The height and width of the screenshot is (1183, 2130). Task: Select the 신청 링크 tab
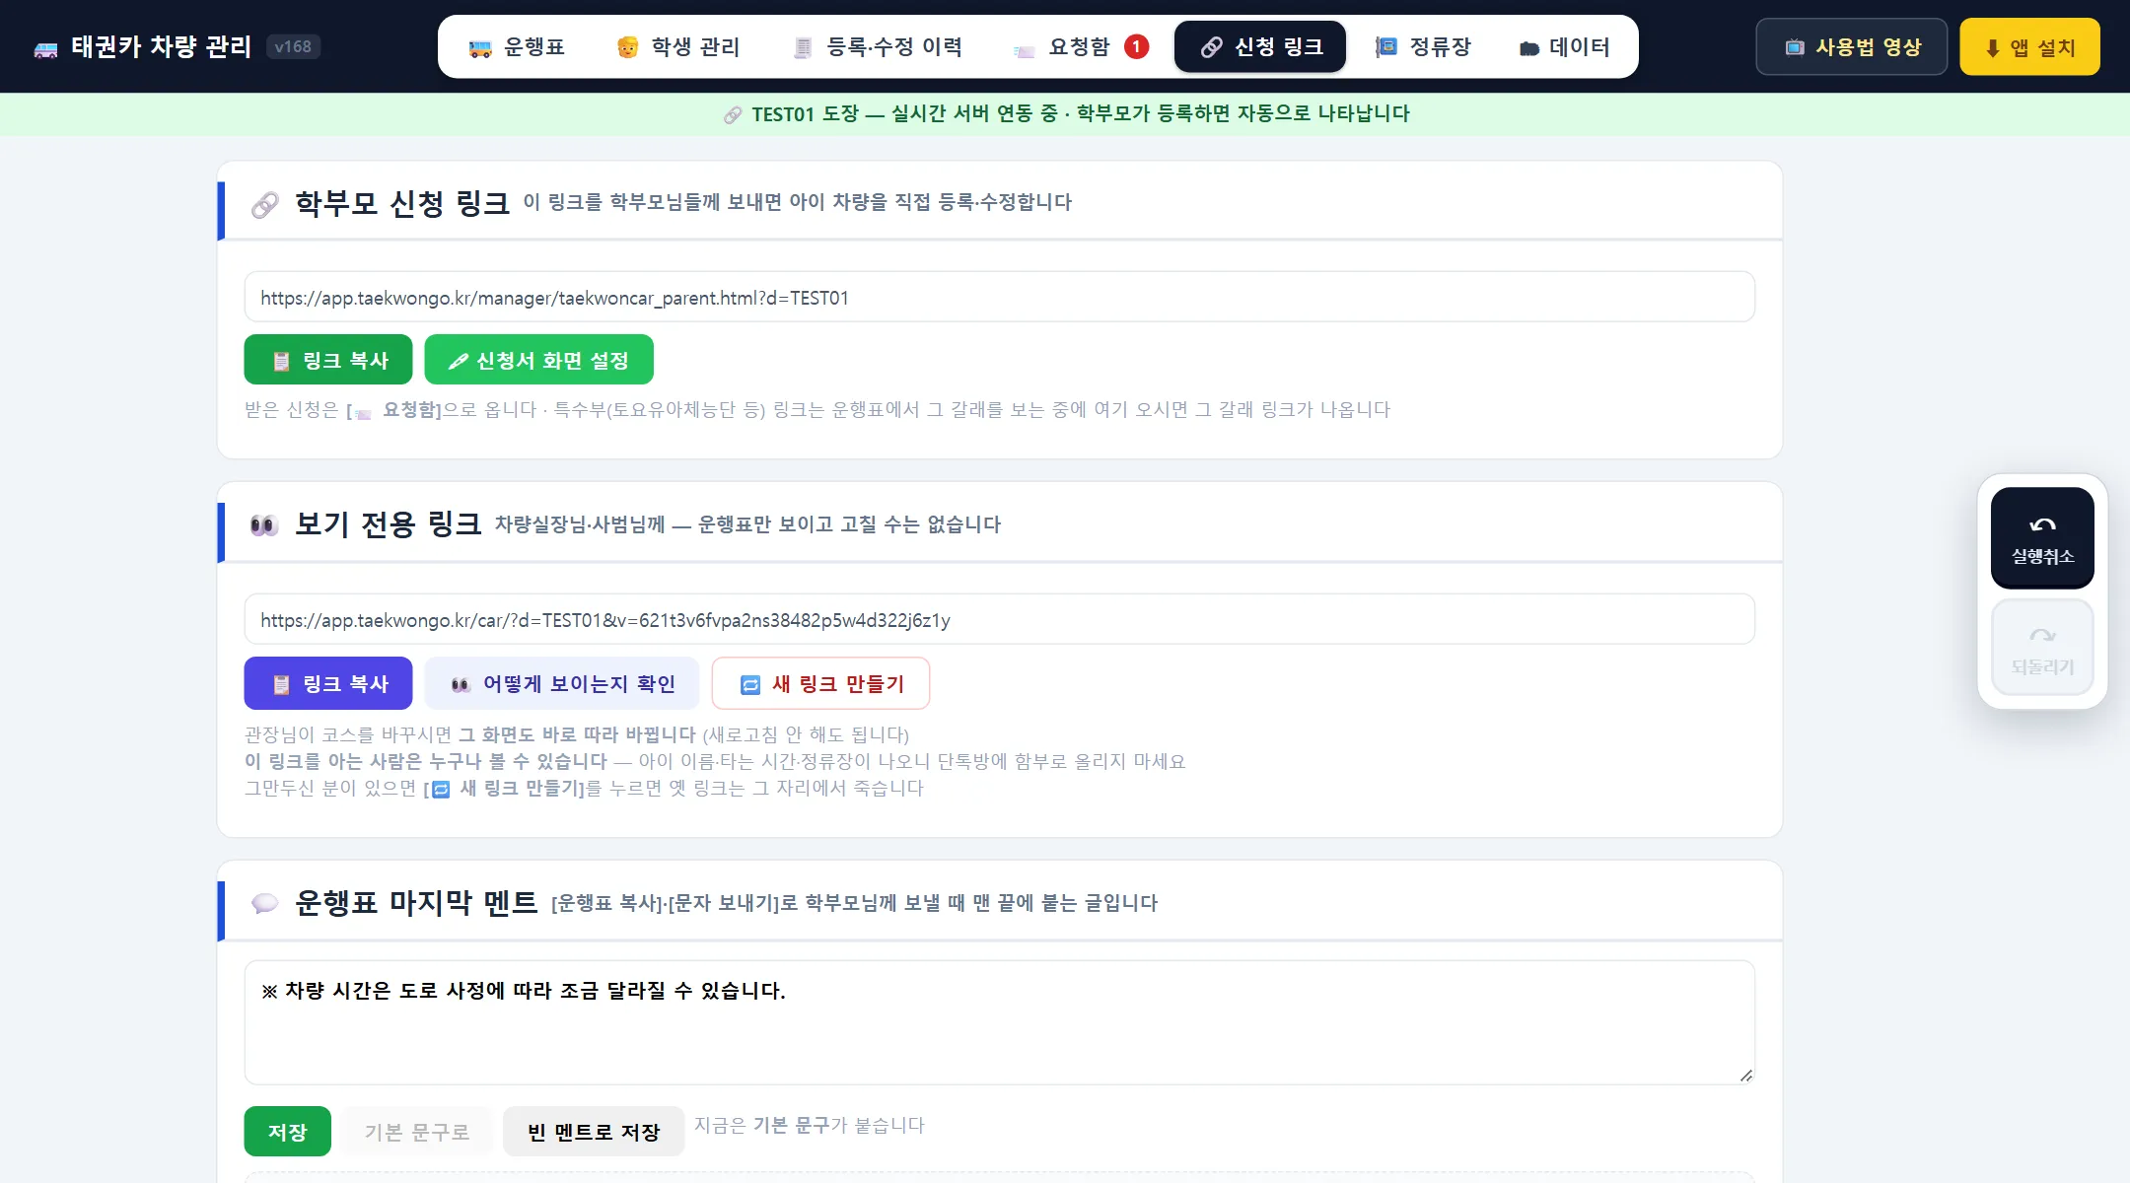[x=1260, y=46]
